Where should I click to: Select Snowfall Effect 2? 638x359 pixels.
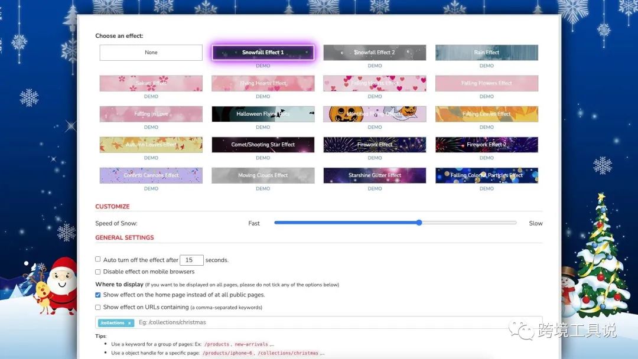[375, 52]
